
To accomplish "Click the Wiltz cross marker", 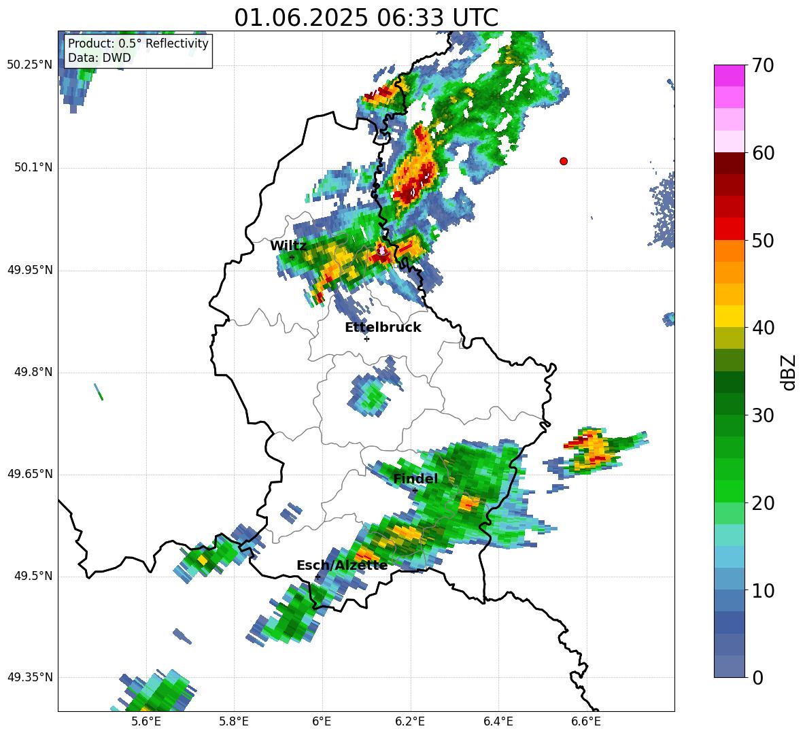I will coord(292,257).
